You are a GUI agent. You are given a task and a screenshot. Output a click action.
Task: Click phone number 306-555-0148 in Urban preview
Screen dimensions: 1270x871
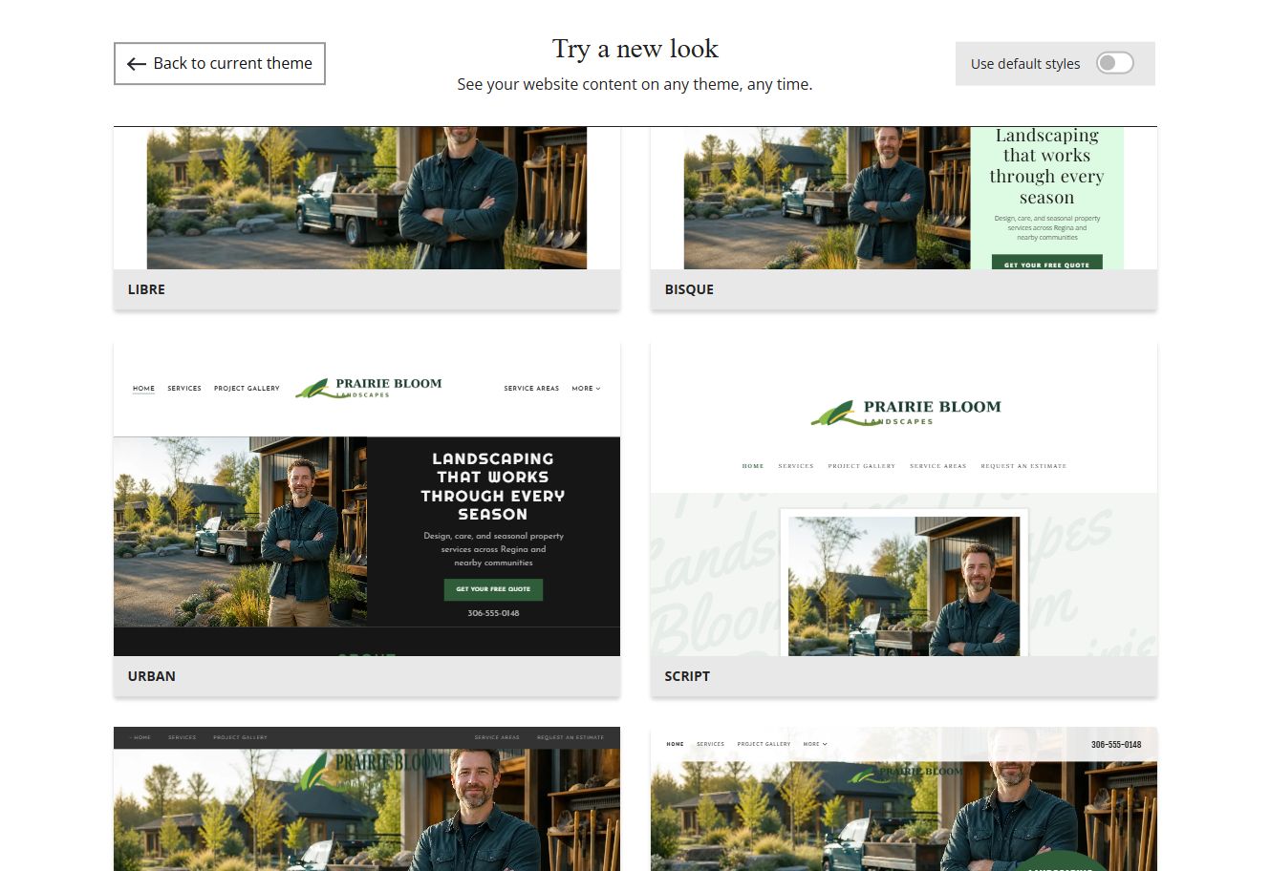pos(493,613)
